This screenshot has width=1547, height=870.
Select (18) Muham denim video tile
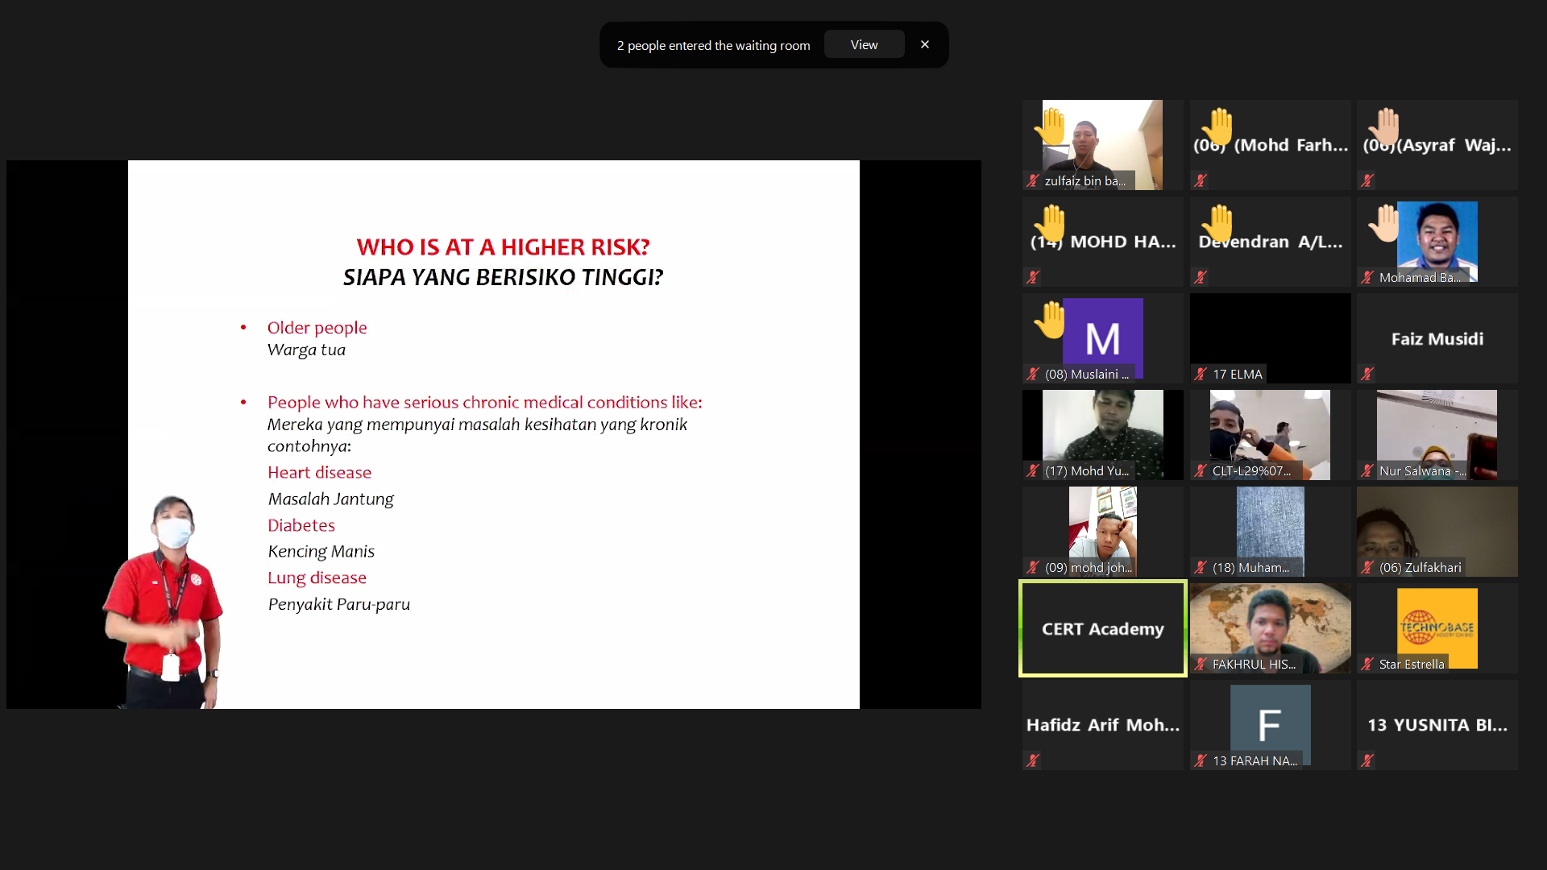[1271, 532]
